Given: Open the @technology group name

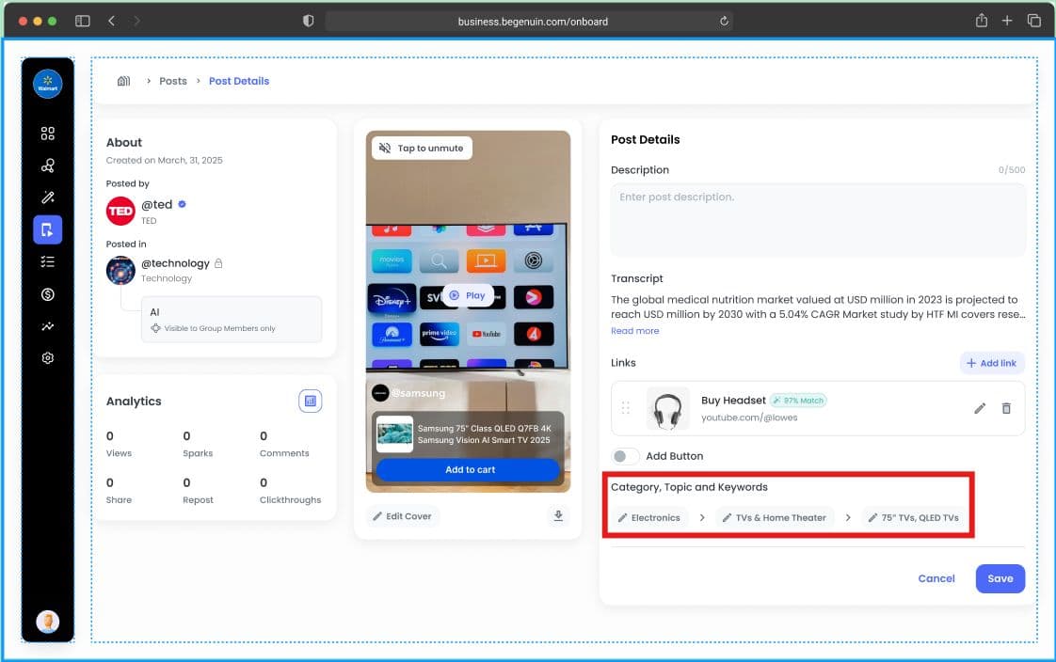Looking at the screenshot, I should coord(175,263).
